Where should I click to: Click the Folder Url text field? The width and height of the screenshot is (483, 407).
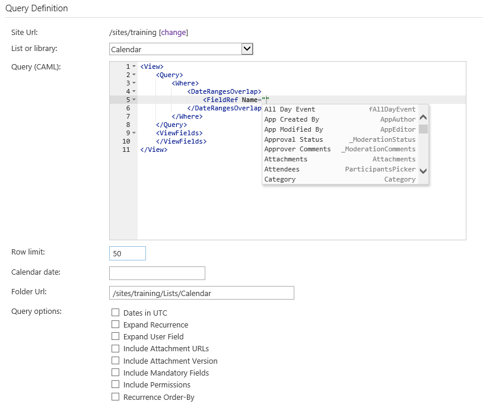[x=202, y=293]
